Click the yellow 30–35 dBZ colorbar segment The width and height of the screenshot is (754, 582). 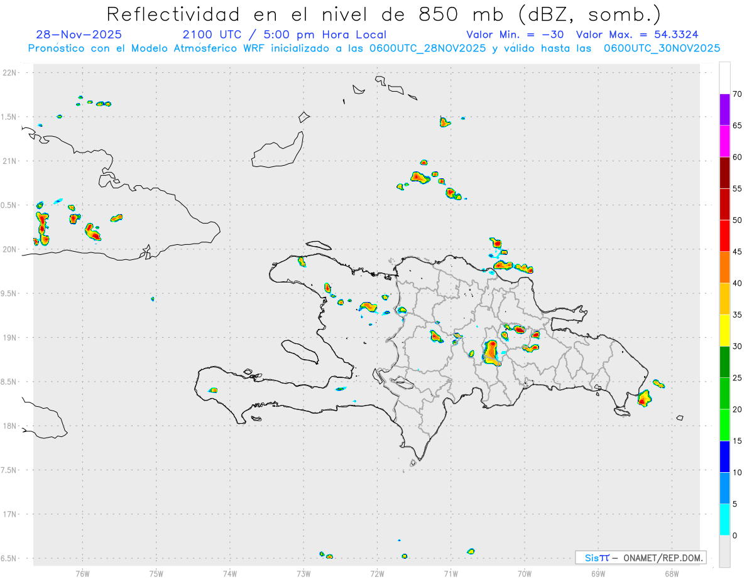(x=724, y=330)
